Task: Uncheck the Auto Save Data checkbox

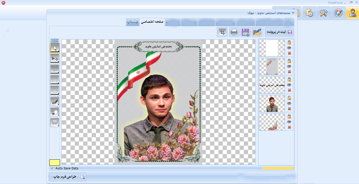Action: click(52, 168)
